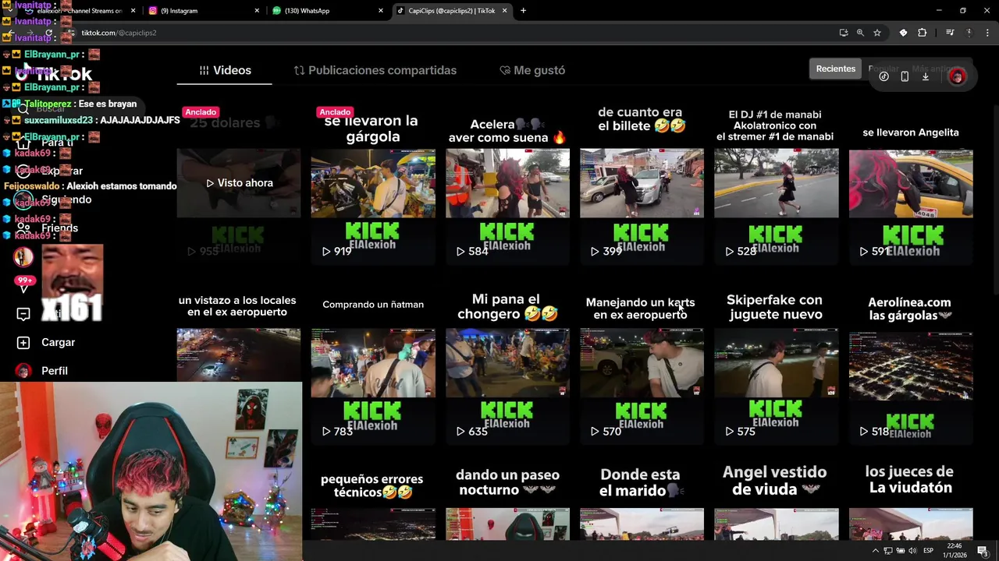Open the 'Comprando un ñatman' video
Image resolution: width=999 pixels, height=561 pixels.
[x=373, y=363]
